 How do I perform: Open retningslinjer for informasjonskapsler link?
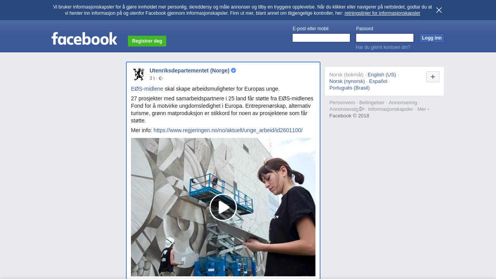(x=382, y=13)
